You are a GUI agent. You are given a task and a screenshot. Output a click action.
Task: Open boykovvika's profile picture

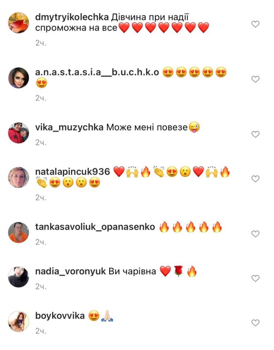(x=19, y=321)
